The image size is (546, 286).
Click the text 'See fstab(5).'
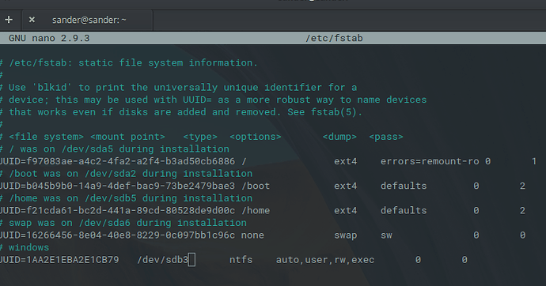point(325,112)
